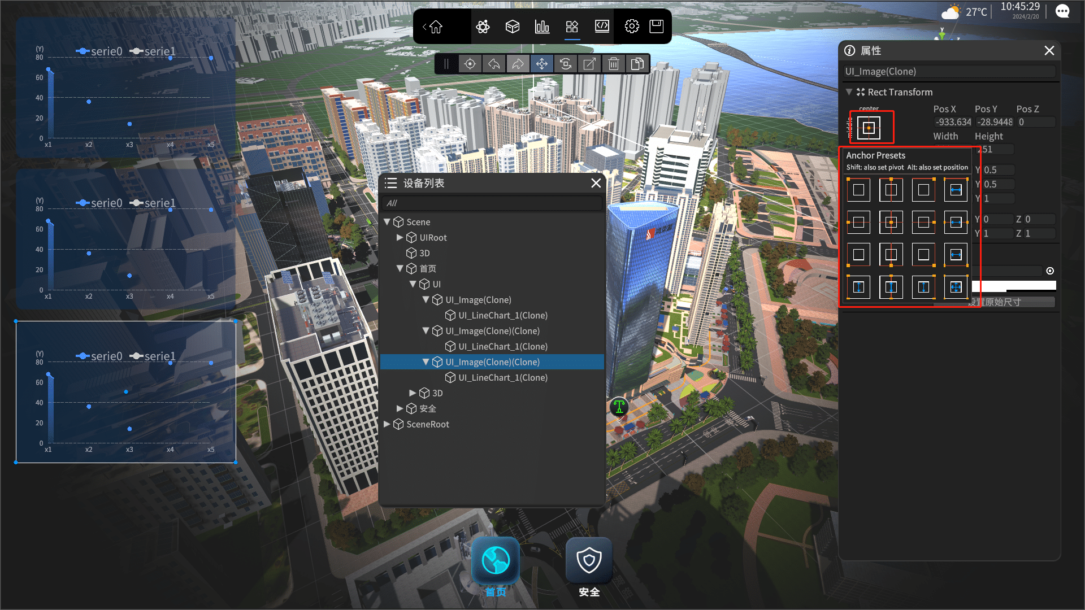Expand the SceneRoot tree node

[387, 424]
